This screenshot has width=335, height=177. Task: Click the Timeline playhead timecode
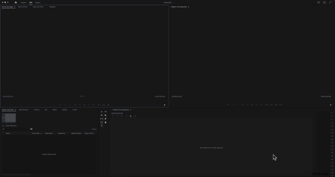[x=117, y=113]
